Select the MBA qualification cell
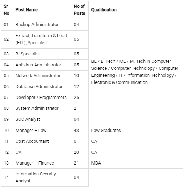The height and width of the screenshot is (187, 184). pyautogui.click(x=135, y=163)
